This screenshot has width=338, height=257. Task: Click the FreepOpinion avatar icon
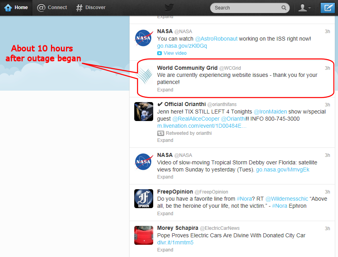point(144,199)
